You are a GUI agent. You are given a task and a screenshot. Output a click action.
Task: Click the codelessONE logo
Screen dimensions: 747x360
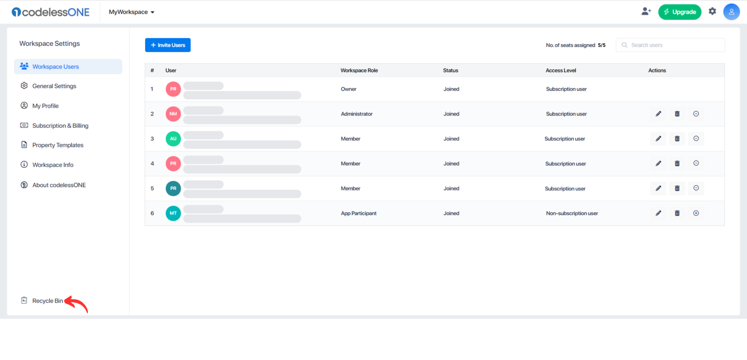tap(50, 12)
